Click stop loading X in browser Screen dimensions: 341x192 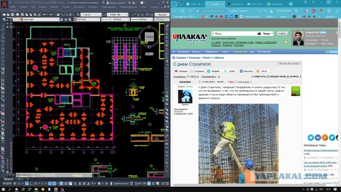[190, 11]
